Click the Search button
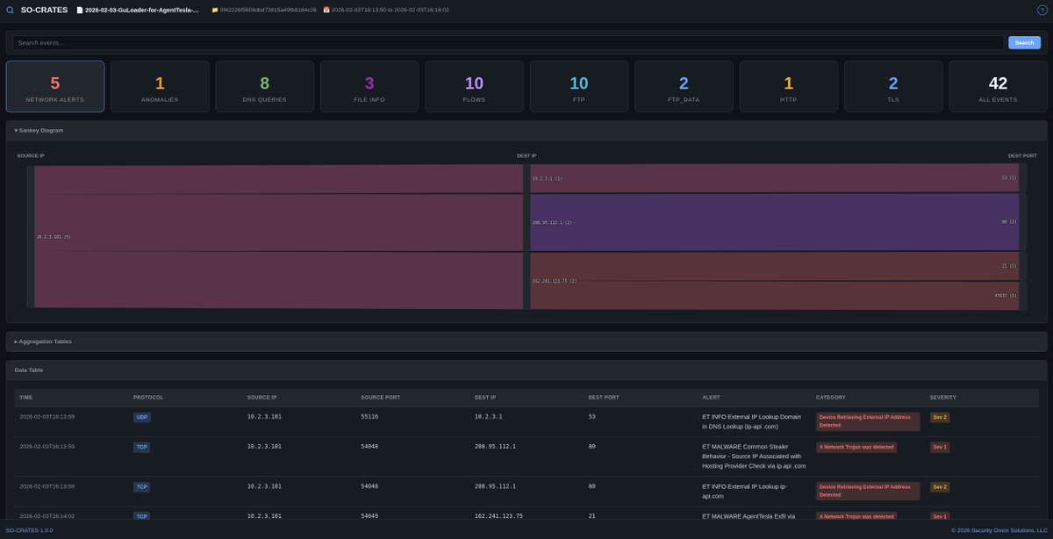This screenshot has height=539, width=1053. pyautogui.click(x=1024, y=42)
